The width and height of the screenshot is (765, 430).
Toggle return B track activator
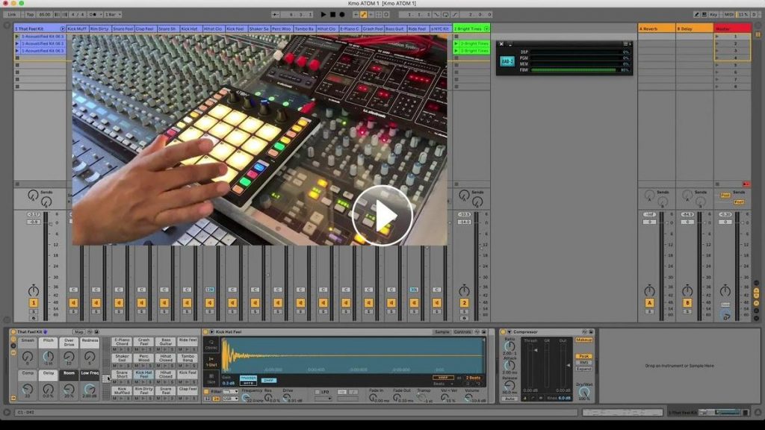[x=687, y=303]
